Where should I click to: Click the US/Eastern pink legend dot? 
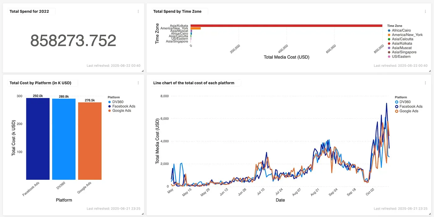click(389, 57)
